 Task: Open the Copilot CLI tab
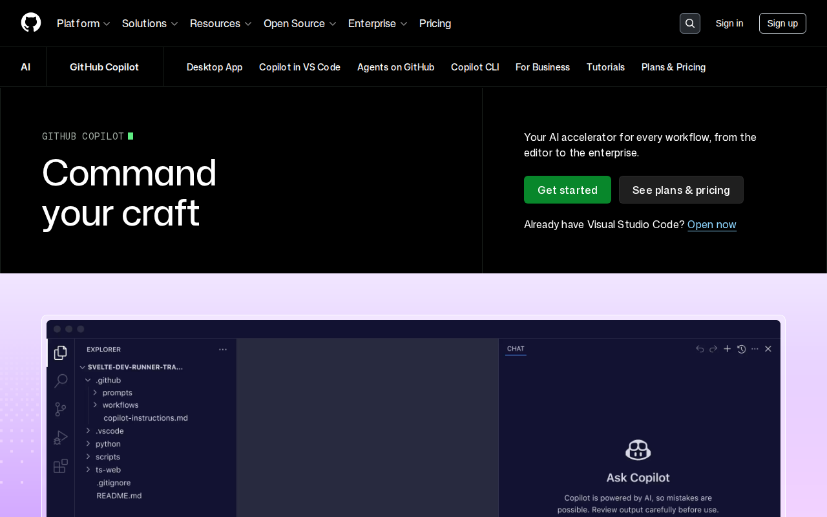[475, 67]
